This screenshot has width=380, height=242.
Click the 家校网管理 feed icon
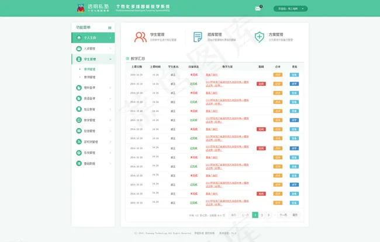click(78, 142)
